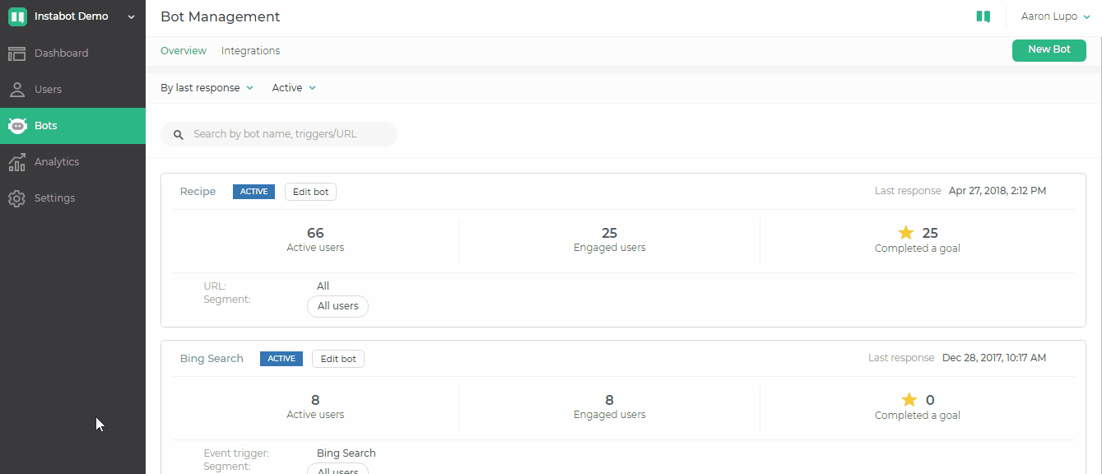Open the Recipe bot name link
1102x474 pixels.
(x=198, y=192)
